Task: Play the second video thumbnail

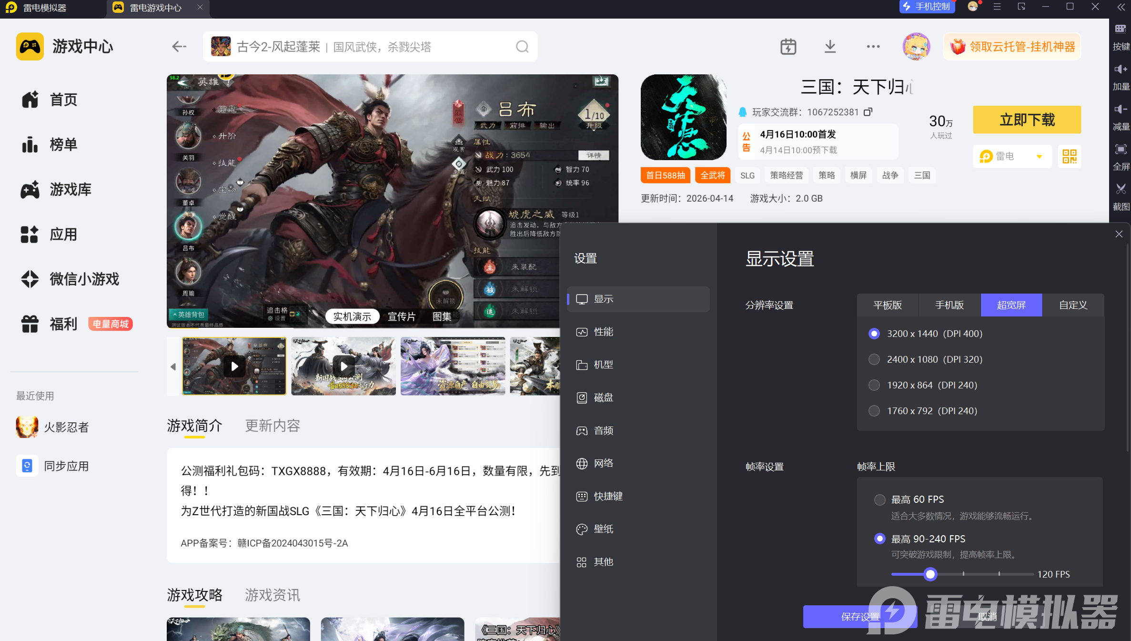Action: [x=343, y=366]
